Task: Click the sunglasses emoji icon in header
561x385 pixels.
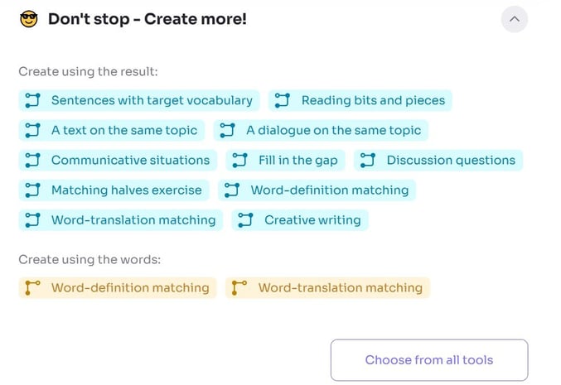Action: (29, 19)
